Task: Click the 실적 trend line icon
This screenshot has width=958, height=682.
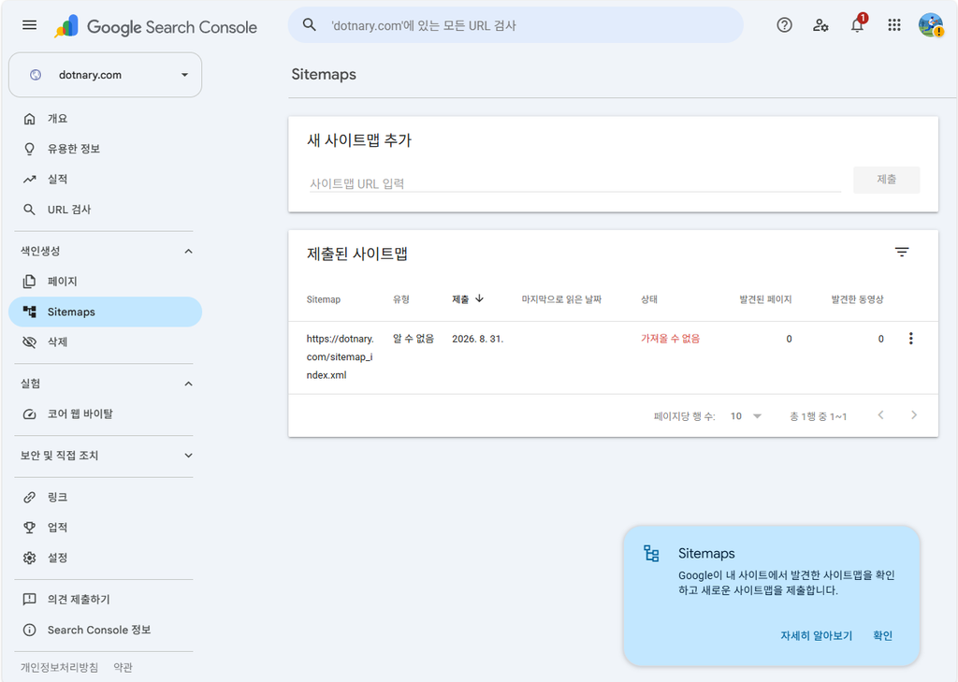Action: point(29,179)
